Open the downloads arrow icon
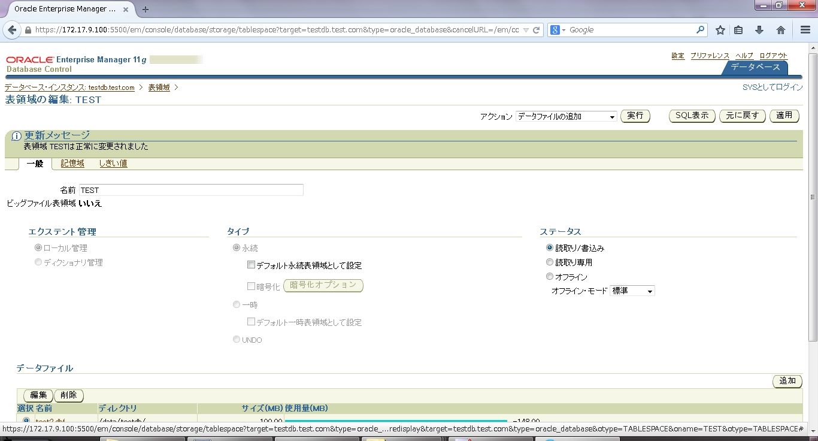 click(x=759, y=30)
